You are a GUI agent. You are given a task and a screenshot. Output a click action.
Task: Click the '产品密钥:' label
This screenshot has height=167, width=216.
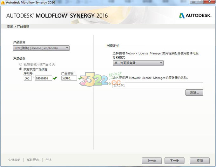68,74
